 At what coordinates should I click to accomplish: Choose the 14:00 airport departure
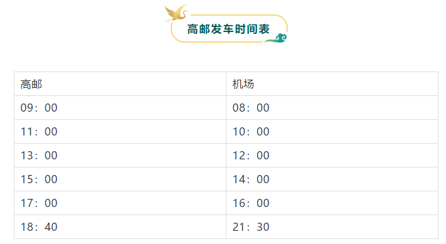(332, 179)
